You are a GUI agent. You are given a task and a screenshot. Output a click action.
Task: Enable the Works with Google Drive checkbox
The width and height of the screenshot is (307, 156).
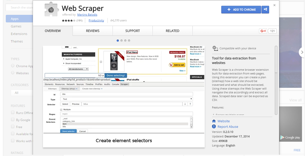pos(13,141)
